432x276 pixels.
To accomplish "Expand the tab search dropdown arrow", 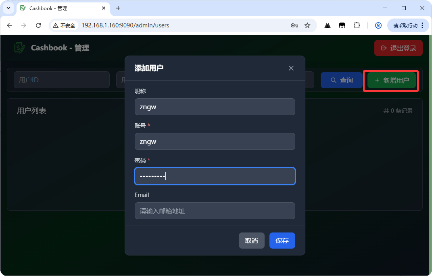I will coord(8,8).
